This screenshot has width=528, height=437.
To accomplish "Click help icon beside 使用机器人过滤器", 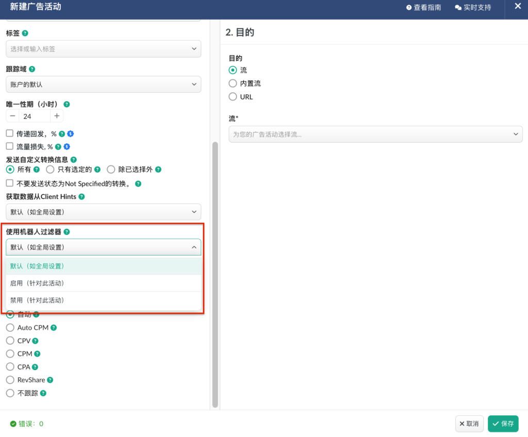I will pyautogui.click(x=67, y=232).
